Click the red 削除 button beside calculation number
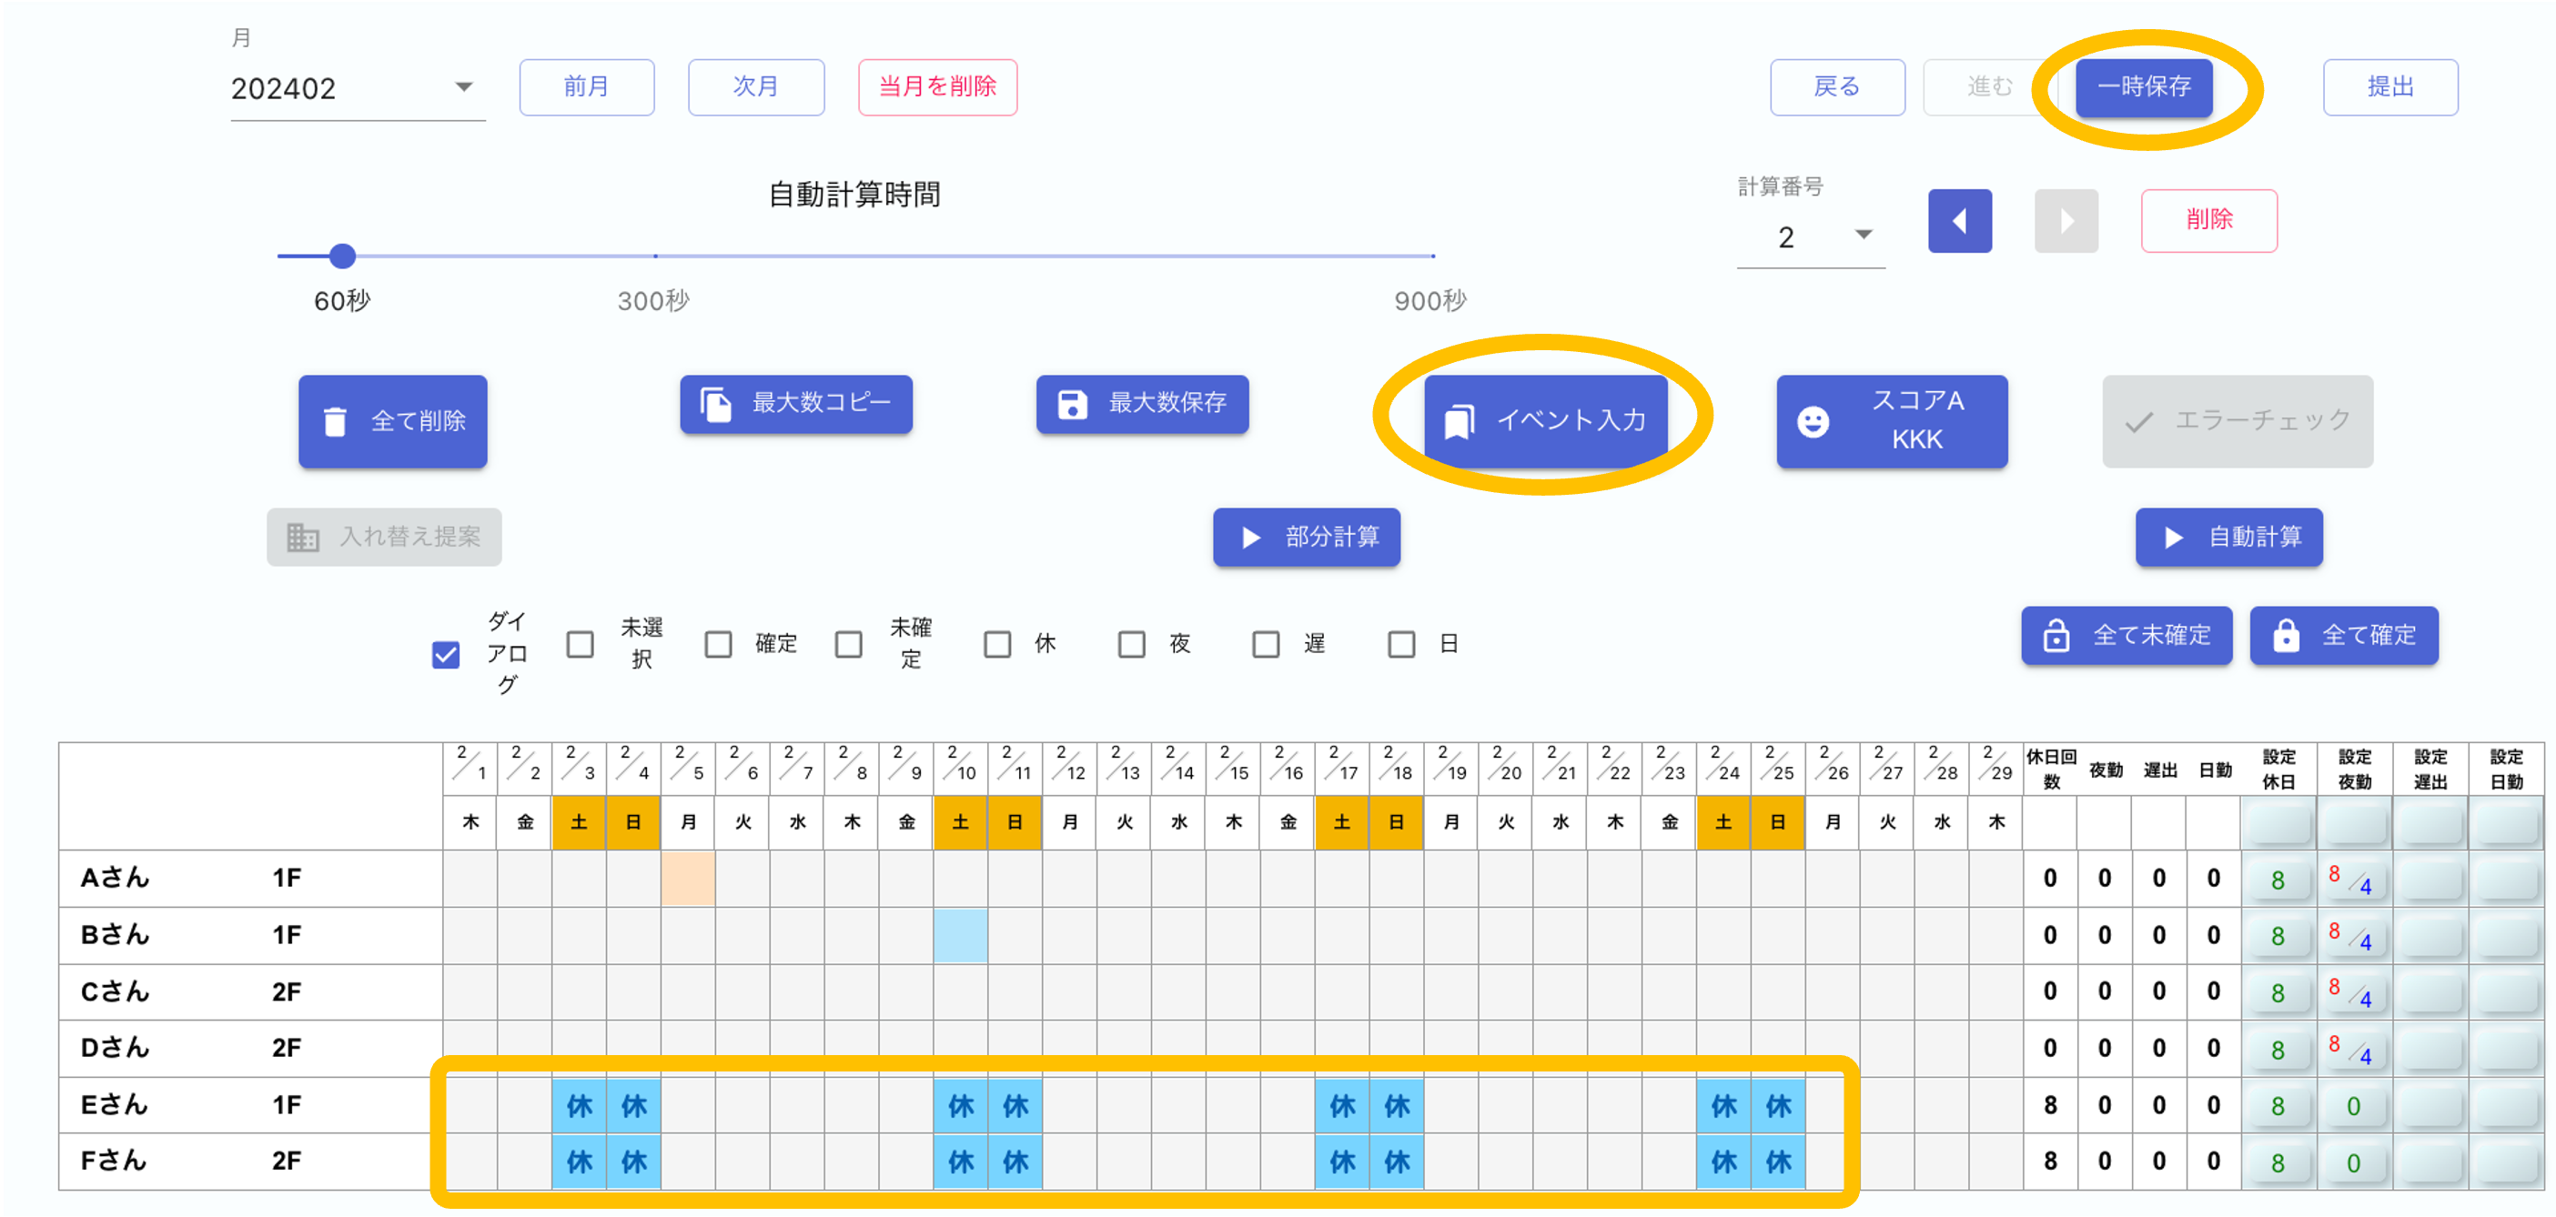Viewport: 2556px width, 1217px height. click(x=2208, y=220)
